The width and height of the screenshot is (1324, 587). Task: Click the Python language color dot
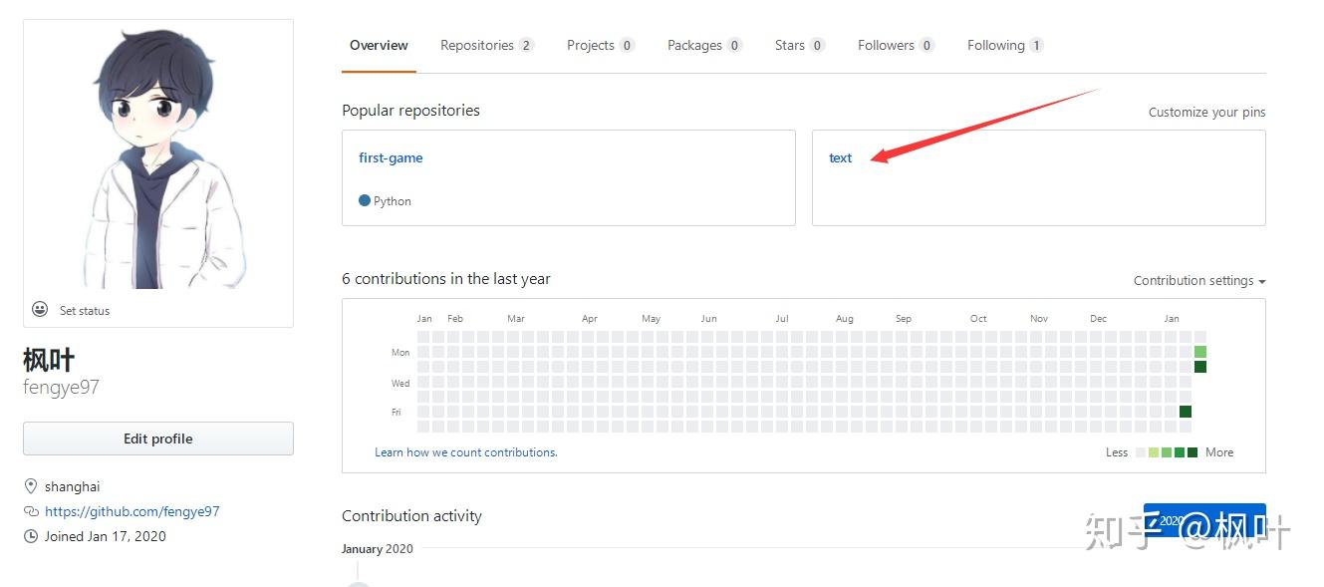pos(365,200)
